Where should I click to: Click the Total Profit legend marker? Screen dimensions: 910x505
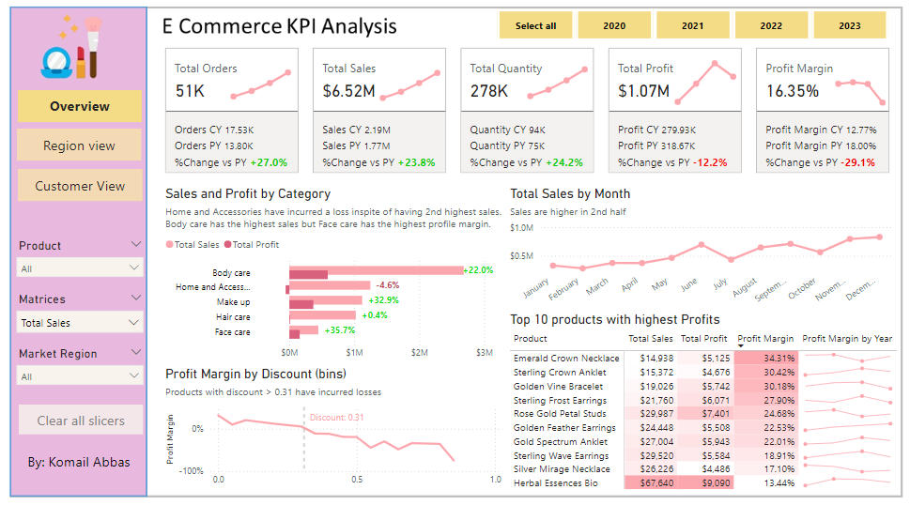click(227, 245)
